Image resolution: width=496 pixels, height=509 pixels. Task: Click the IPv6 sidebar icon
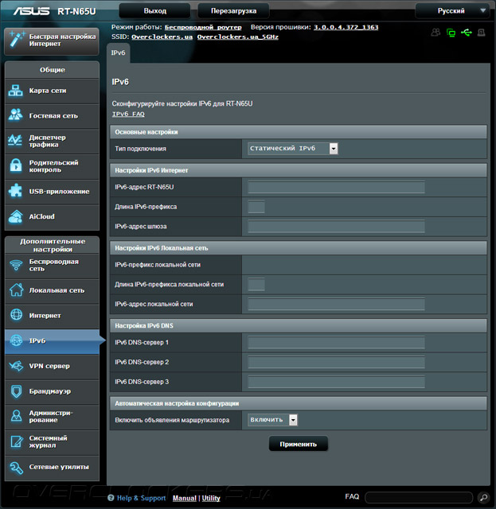(16, 340)
